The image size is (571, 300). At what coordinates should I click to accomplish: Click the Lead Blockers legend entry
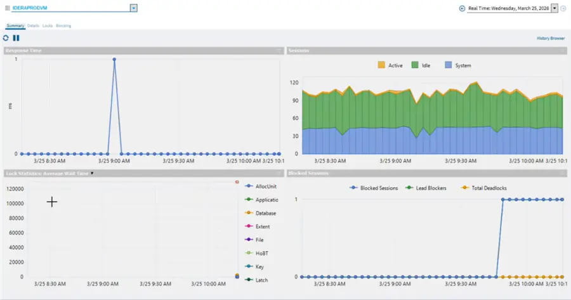click(426, 188)
